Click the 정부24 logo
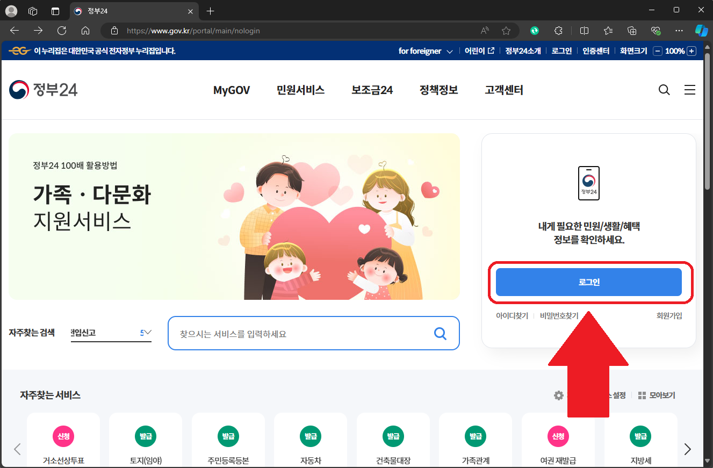This screenshot has width=713, height=468. 44,90
